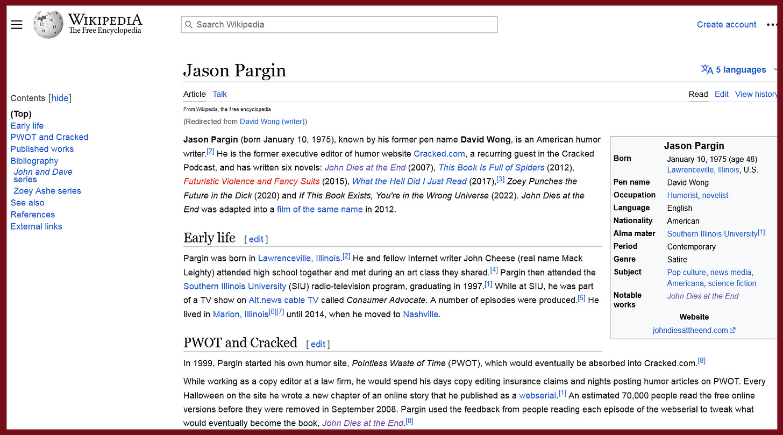The image size is (783, 435).
Task: Open the novelist link in infobox
Action: click(x=715, y=195)
